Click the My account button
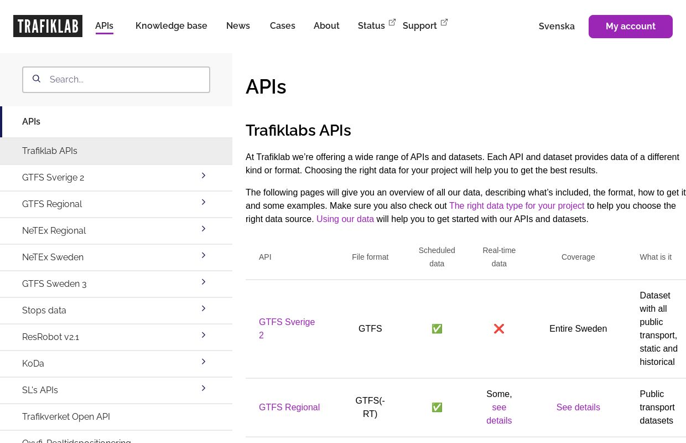The height and width of the screenshot is (443, 686). (x=631, y=27)
